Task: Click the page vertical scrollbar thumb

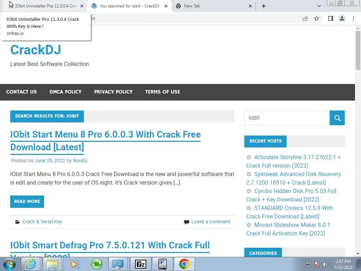Action: tap(358, 50)
